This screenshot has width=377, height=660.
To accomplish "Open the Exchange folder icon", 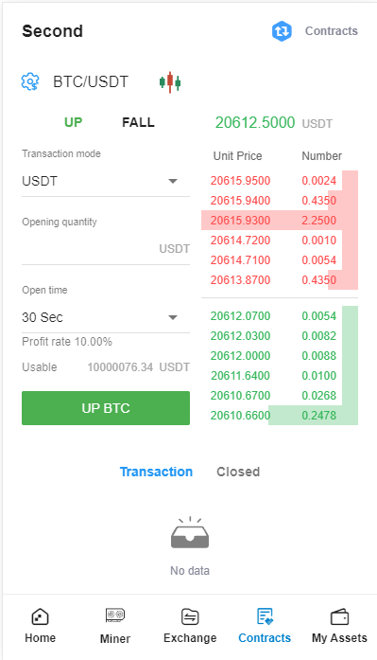I will point(190,617).
